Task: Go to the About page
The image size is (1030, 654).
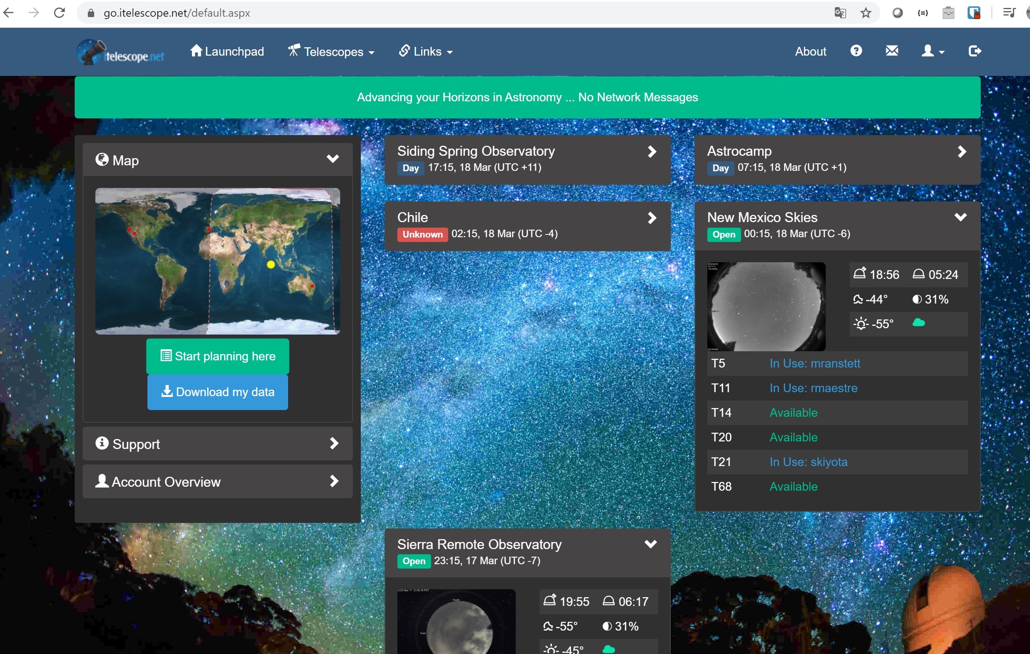Action: click(810, 51)
